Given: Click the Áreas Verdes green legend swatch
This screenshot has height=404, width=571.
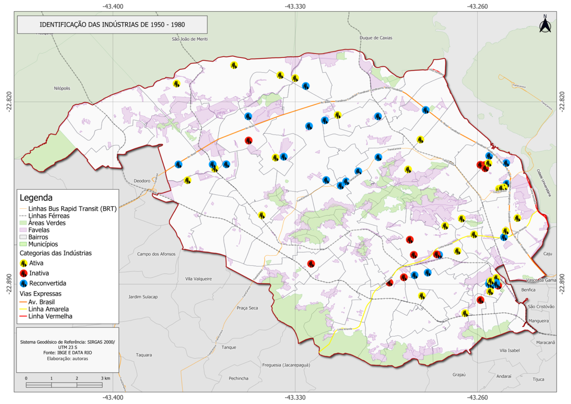Looking at the screenshot, I should pos(23,223).
